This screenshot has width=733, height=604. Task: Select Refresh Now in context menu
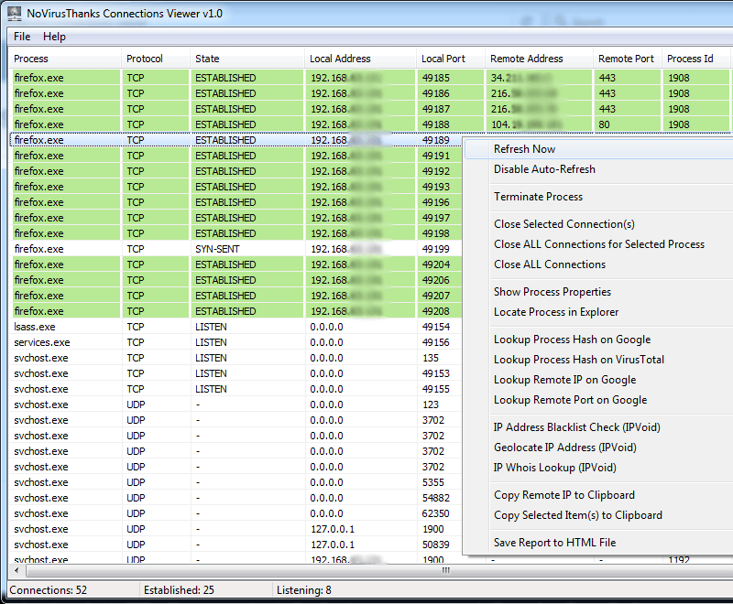point(524,149)
